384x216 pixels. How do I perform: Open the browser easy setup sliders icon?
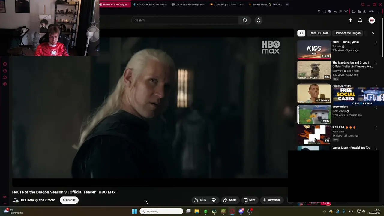coord(379,11)
